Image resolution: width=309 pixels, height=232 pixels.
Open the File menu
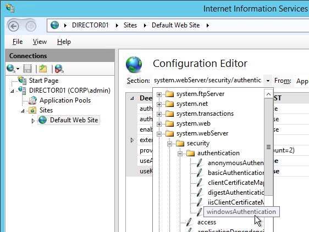click(18, 42)
